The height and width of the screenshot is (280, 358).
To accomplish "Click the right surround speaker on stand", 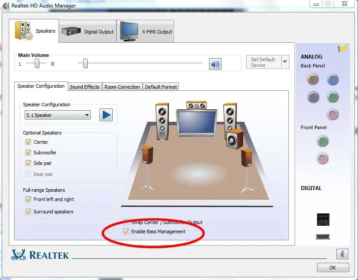I will point(247,170).
